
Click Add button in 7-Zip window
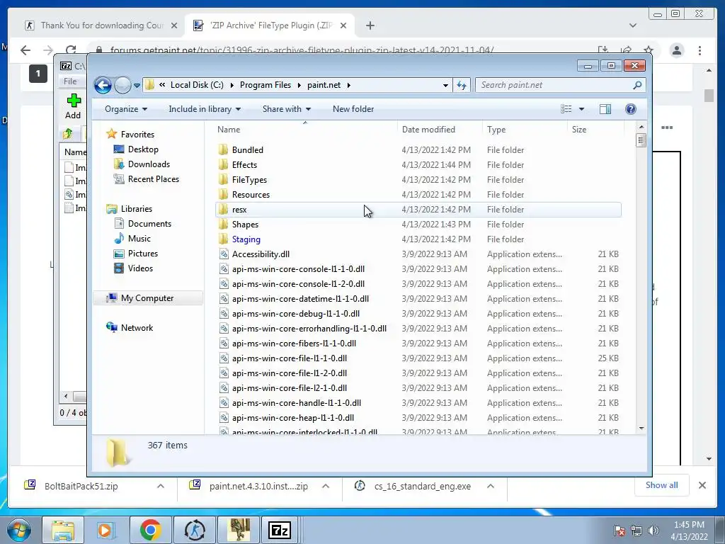pos(73,107)
